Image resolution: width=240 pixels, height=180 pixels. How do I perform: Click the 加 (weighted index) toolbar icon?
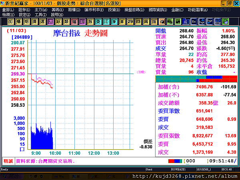(10, 22)
